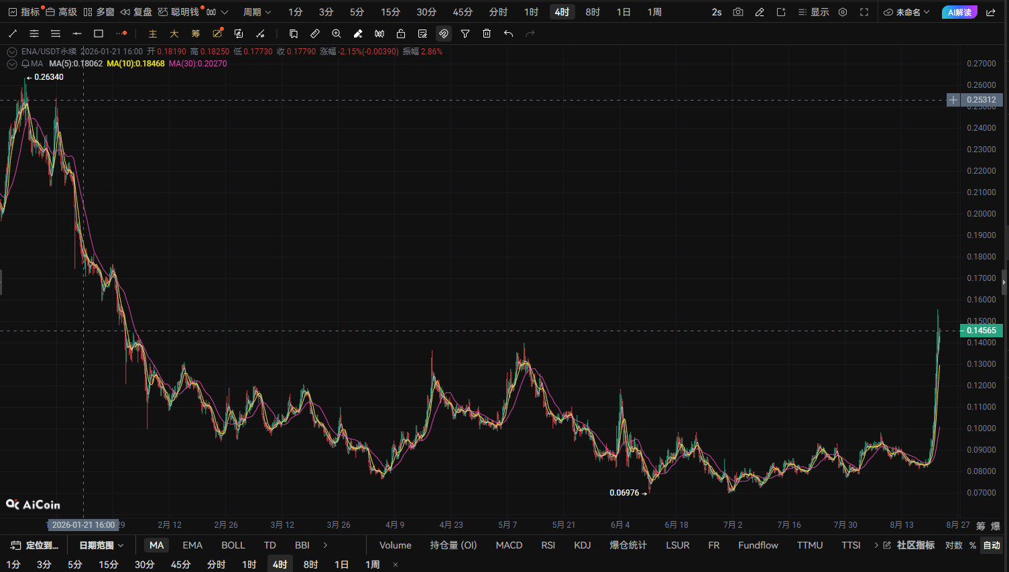
Task: Toggle 自动 auto scale
Action: [x=992, y=545]
